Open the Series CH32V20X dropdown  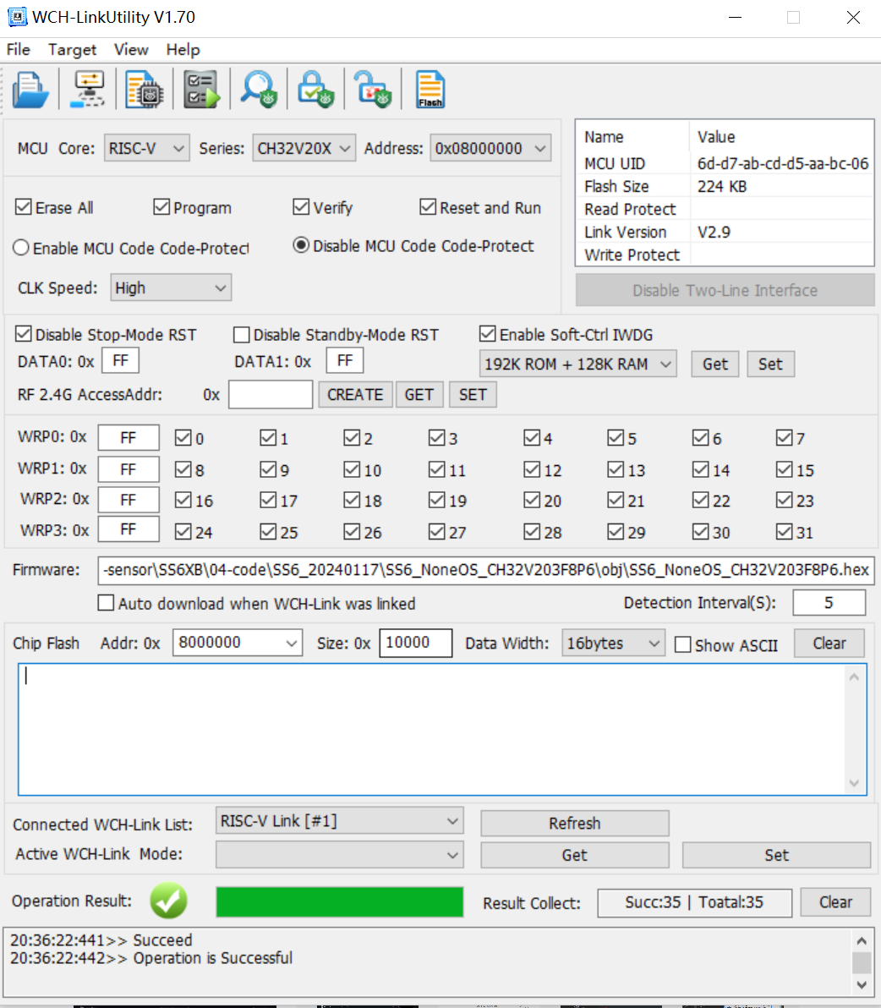click(304, 149)
